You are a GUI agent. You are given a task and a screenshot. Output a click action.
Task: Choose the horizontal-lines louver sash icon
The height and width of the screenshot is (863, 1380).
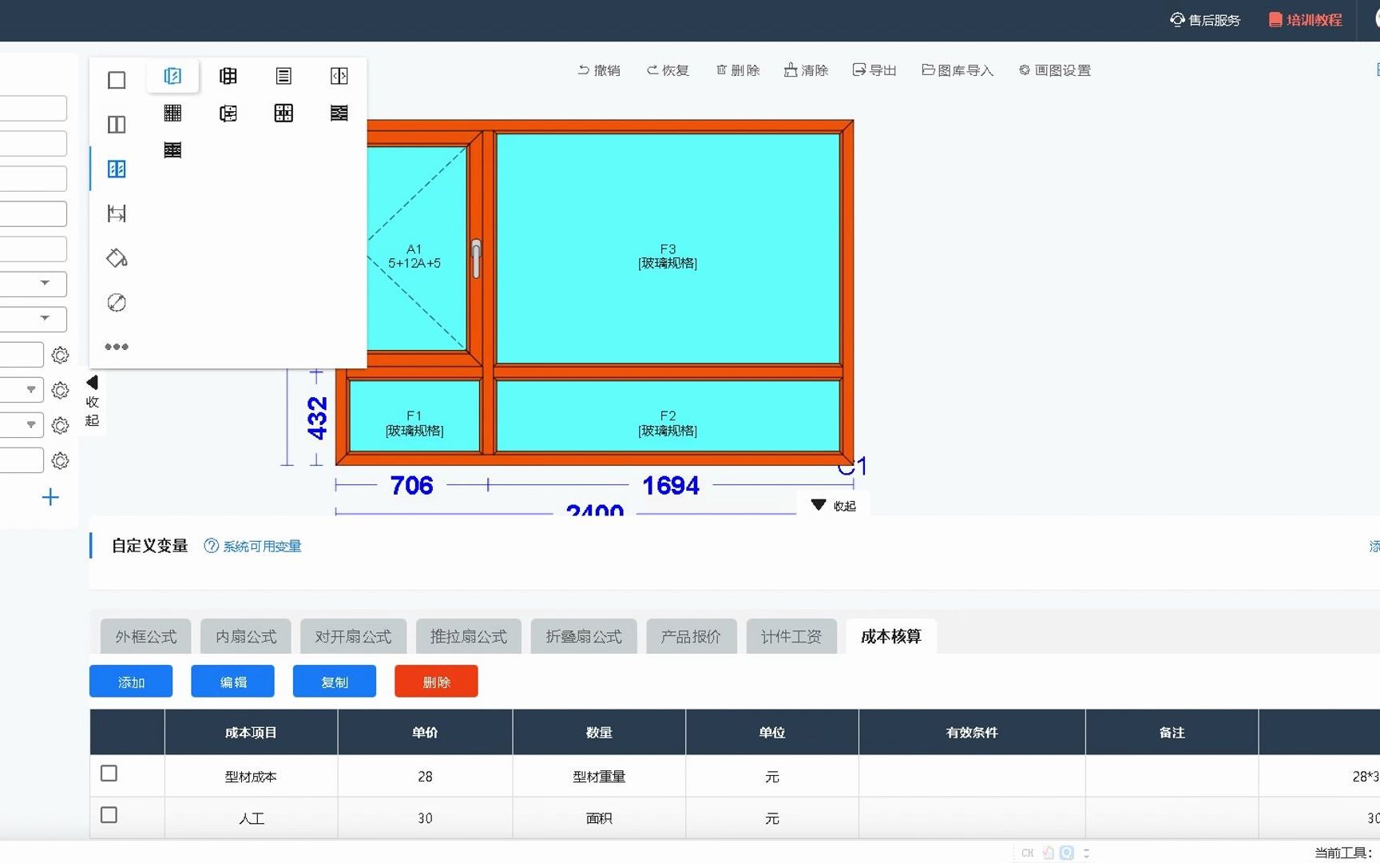(x=284, y=76)
